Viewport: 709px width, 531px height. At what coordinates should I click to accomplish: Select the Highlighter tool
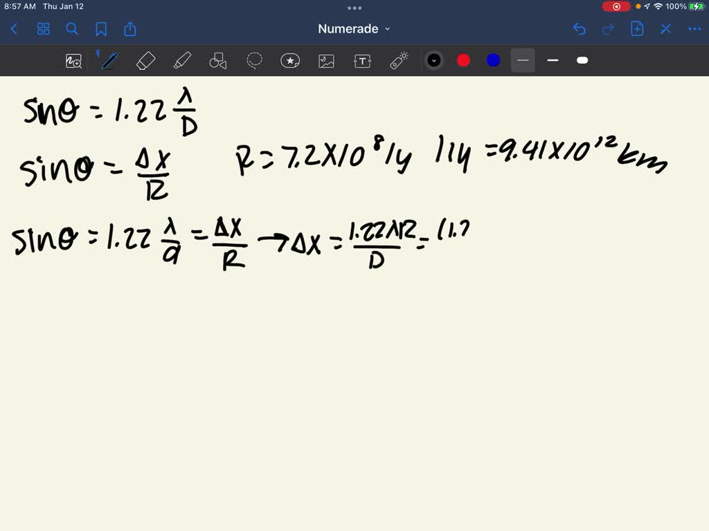coord(182,61)
